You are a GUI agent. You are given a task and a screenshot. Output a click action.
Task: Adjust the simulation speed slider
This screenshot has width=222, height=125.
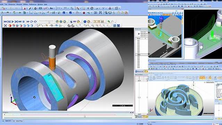(47, 22)
